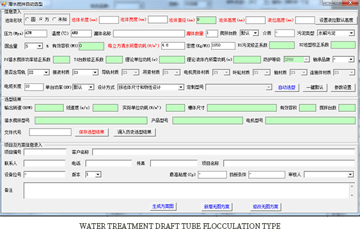Click 调入历史选型结果 load history button

134,132
